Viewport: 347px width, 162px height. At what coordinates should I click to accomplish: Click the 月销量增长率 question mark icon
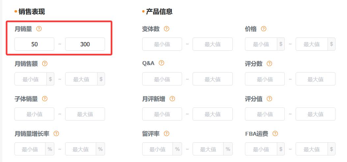[56, 134]
